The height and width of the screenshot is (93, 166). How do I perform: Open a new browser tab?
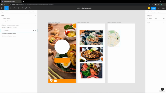point(23,2)
